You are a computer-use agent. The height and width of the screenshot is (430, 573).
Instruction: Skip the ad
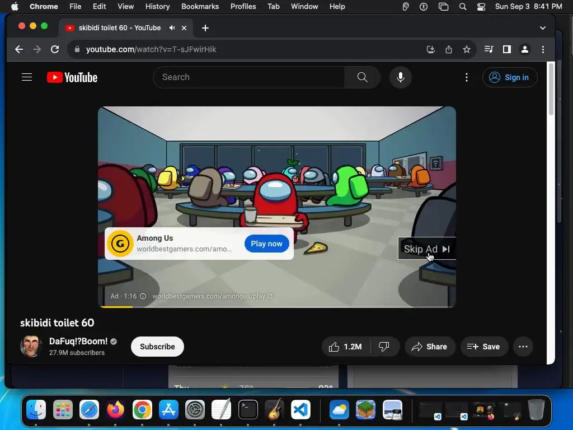[426, 249]
